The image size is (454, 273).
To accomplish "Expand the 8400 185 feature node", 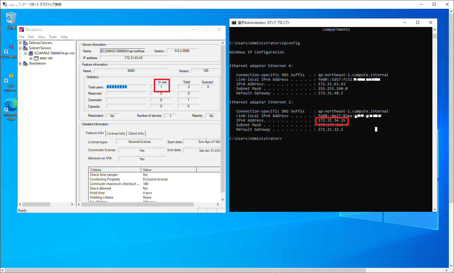I will (31, 59).
